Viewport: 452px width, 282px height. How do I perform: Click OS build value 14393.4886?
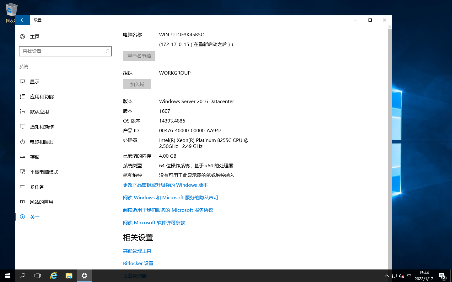coord(172,121)
